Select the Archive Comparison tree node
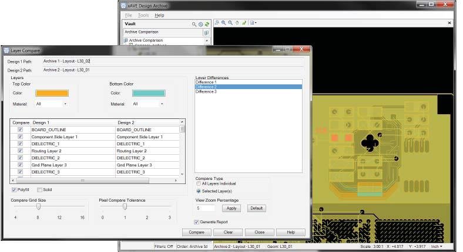 pyautogui.click(x=146, y=40)
